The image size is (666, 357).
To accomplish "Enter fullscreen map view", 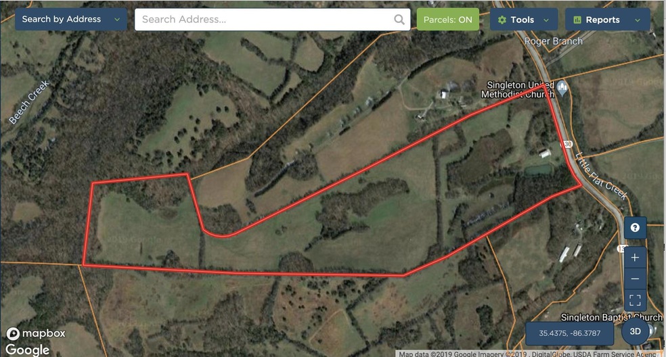I will [x=635, y=300].
